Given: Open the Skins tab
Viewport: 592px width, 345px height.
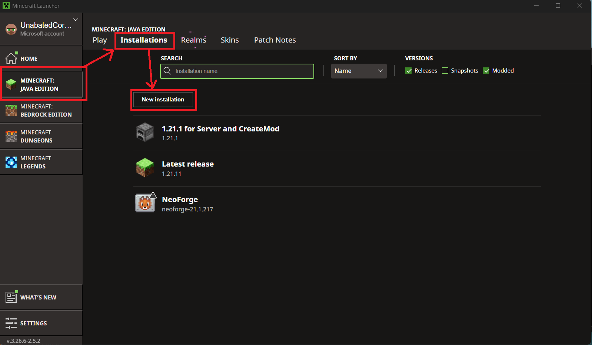Looking at the screenshot, I should [x=230, y=40].
